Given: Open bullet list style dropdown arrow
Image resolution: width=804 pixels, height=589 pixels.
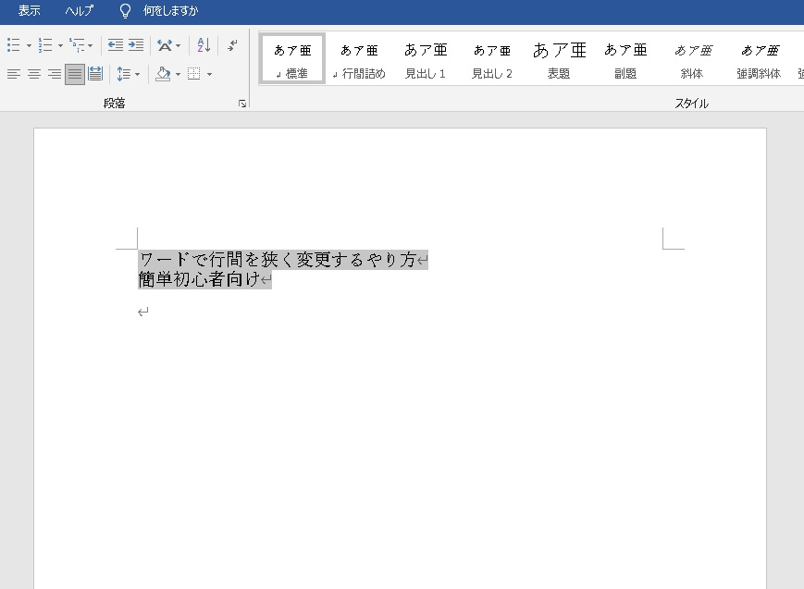Looking at the screenshot, I should point(29,45).
